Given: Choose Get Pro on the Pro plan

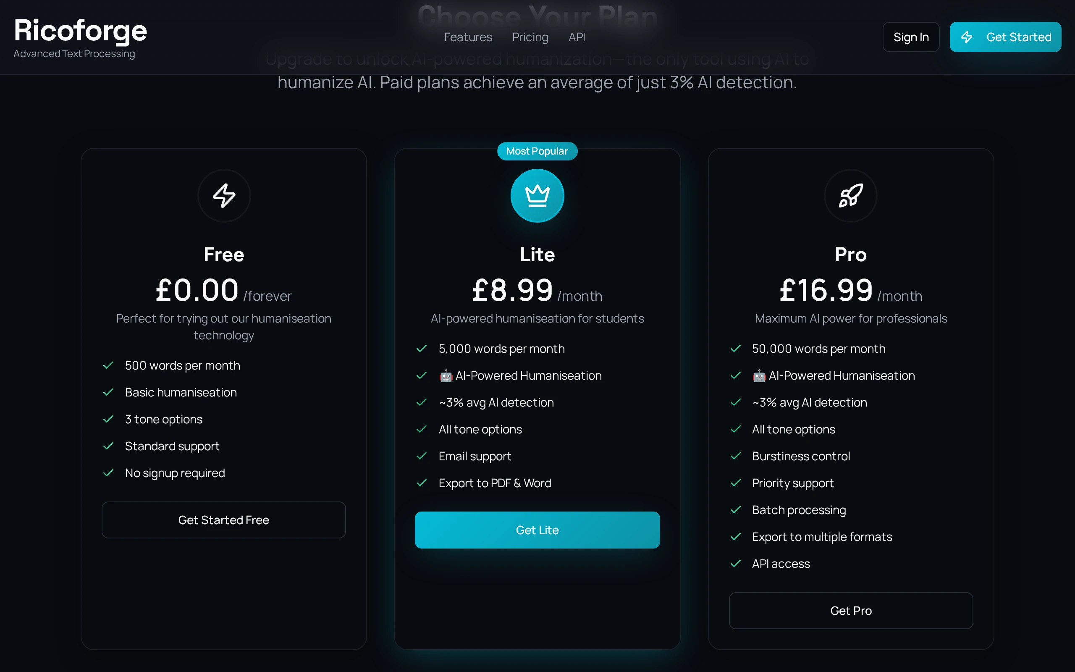Looking at the screenshot, I should pyautogui.click(x=850, y=610).
